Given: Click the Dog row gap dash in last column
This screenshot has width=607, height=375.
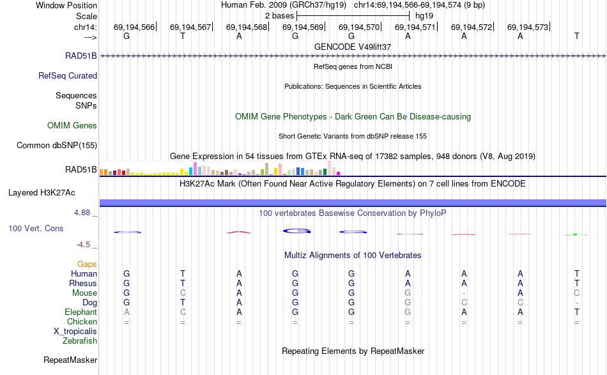Looking at the screenshot, I should (x=577, y=303).
